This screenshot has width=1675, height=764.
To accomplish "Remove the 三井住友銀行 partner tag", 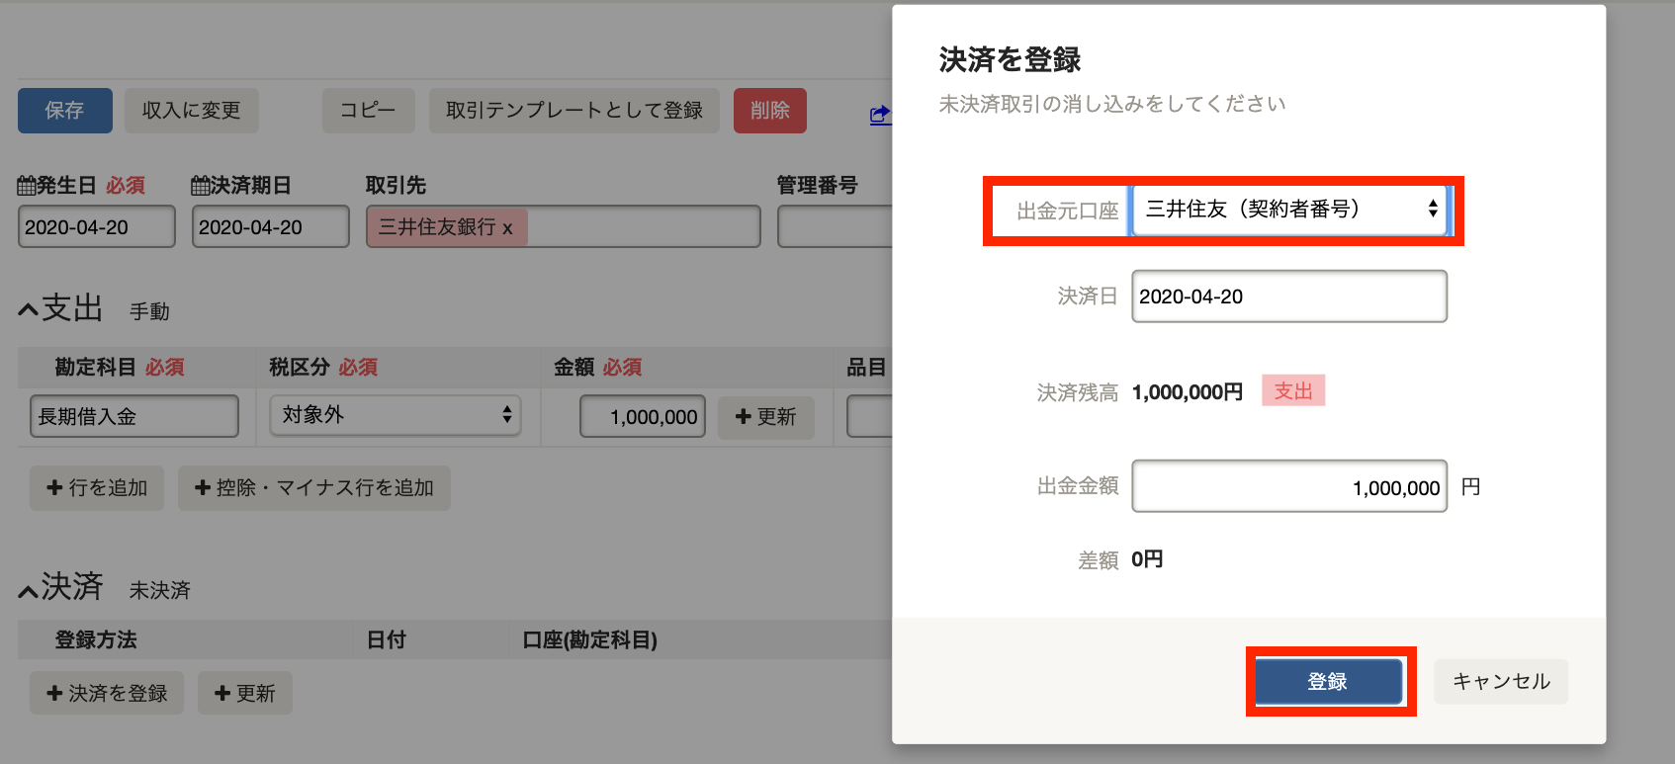I will point(508,229).
